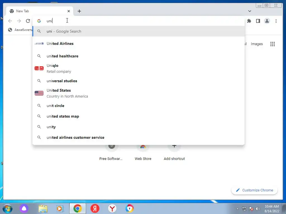
Task: Select the New Tab tab
Action: tap(40, 11)
